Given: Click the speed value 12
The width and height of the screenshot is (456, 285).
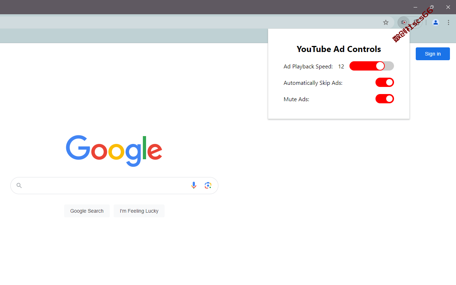Looking at the screenshot, I should 341,67.
